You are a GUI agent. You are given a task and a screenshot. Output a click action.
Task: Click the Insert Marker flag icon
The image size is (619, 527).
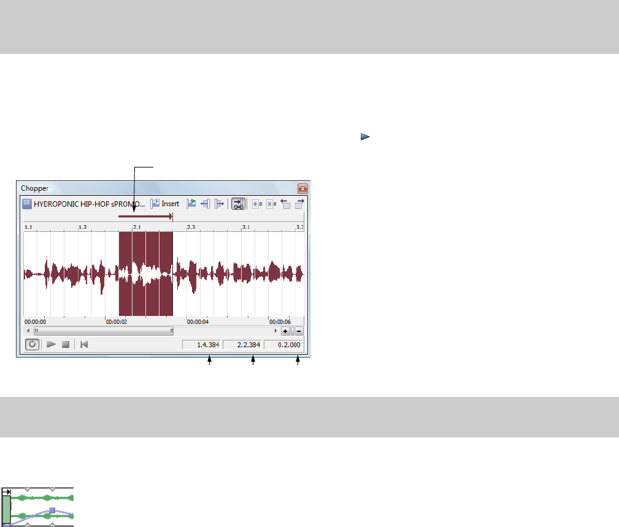[x=191, y=204]
